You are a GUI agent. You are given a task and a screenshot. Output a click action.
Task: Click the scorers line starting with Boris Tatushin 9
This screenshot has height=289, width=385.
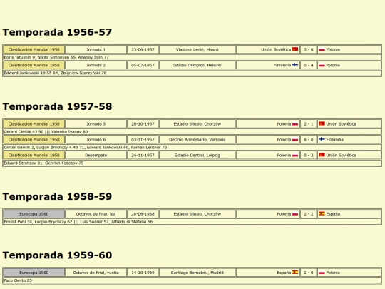[x=192, y=57]
